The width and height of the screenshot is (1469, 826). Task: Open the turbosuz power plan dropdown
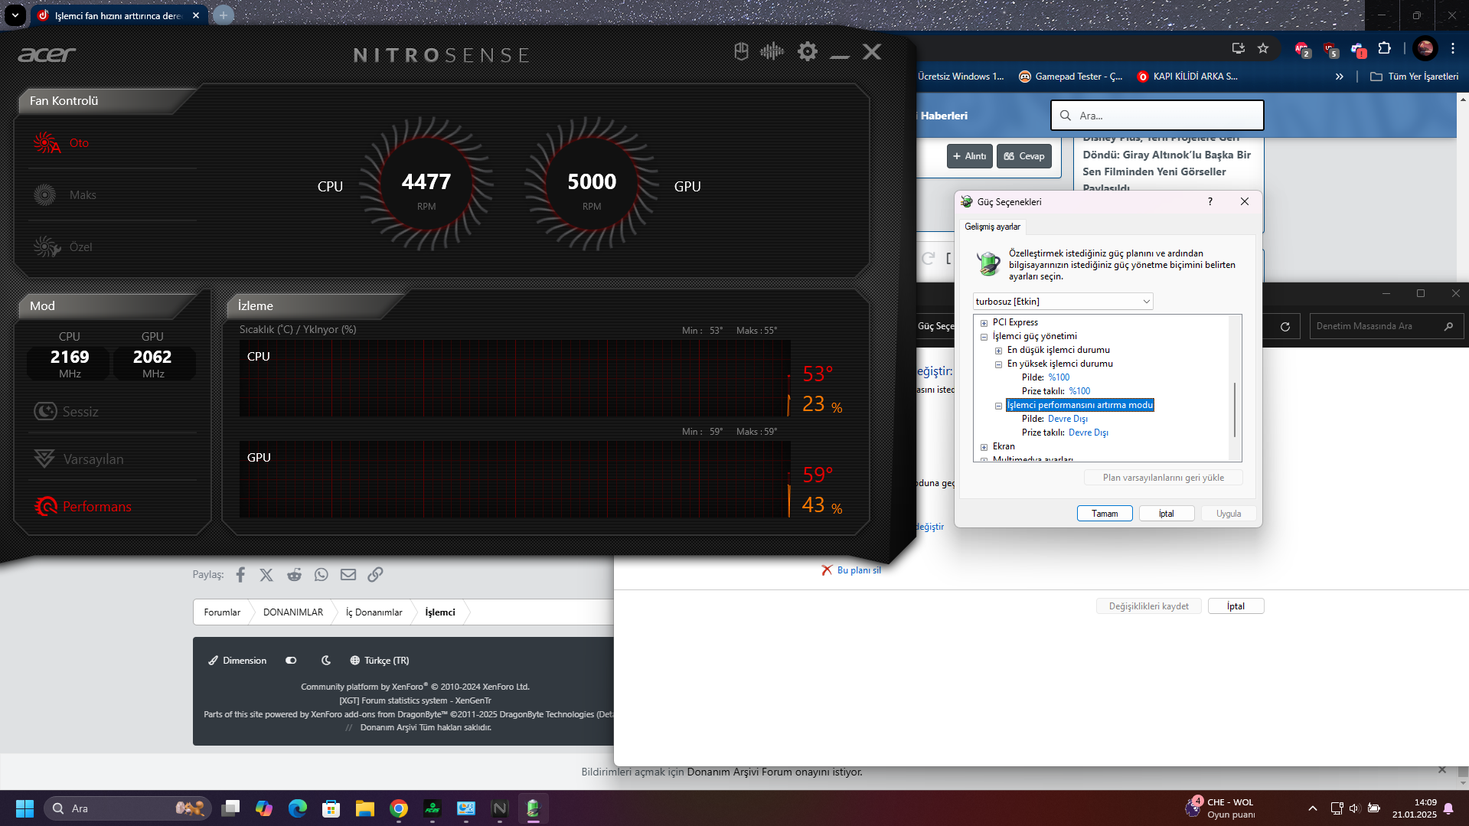(1063, 302)
